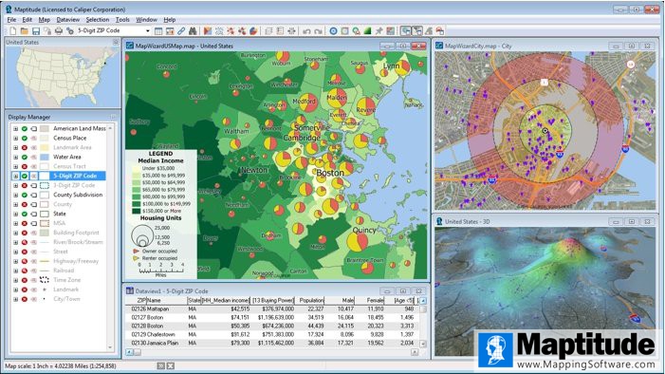
Task: Click the labels icon on 3-Digit ZIP Code row
Action: point(33,185)
